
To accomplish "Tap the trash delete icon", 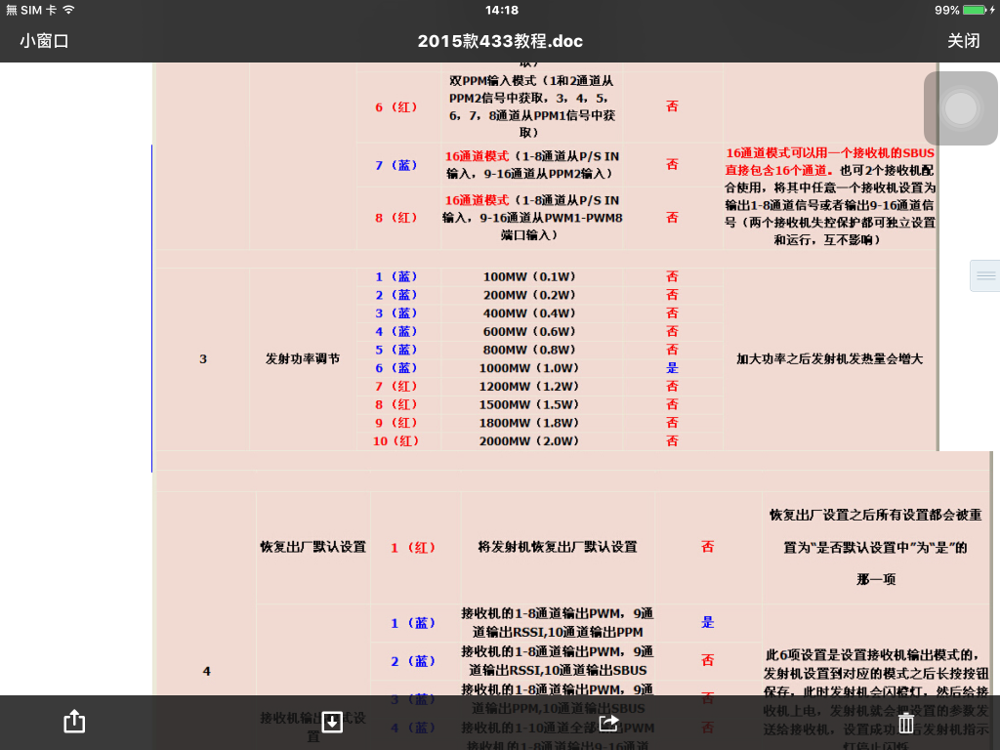I will 905,723.
